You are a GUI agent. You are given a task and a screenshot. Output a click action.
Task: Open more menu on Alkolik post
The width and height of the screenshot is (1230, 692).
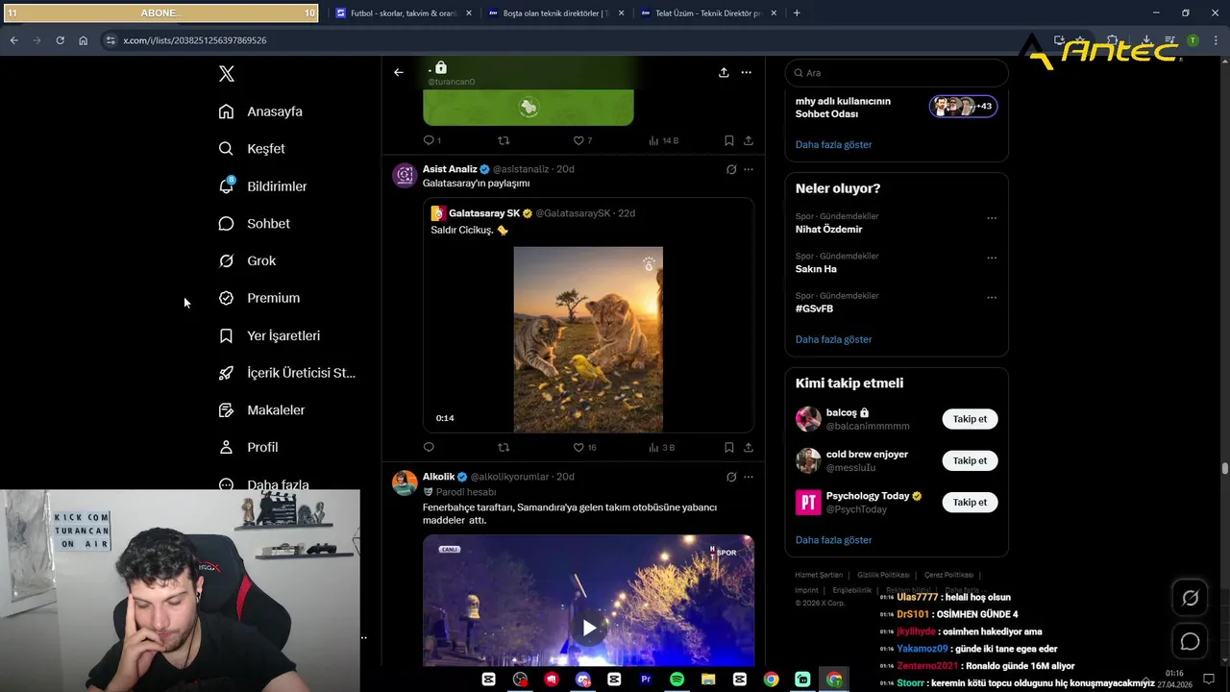click(748, 477)
